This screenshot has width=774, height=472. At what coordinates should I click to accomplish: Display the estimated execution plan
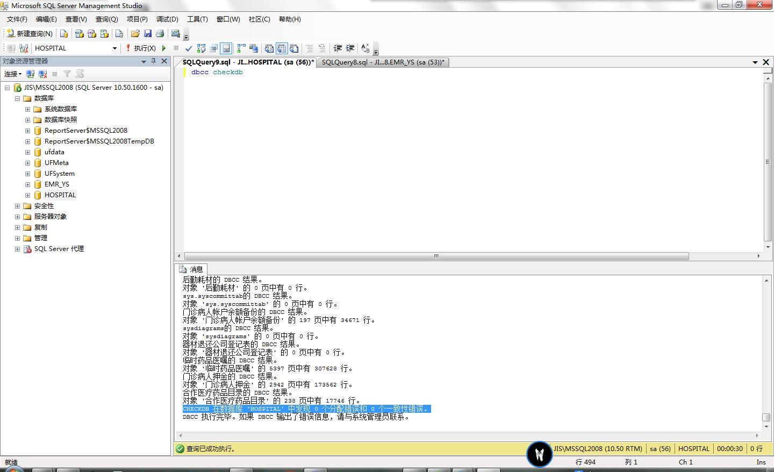[201, 48]
